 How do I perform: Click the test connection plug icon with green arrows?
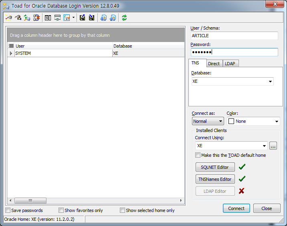(x=27, y=18)
